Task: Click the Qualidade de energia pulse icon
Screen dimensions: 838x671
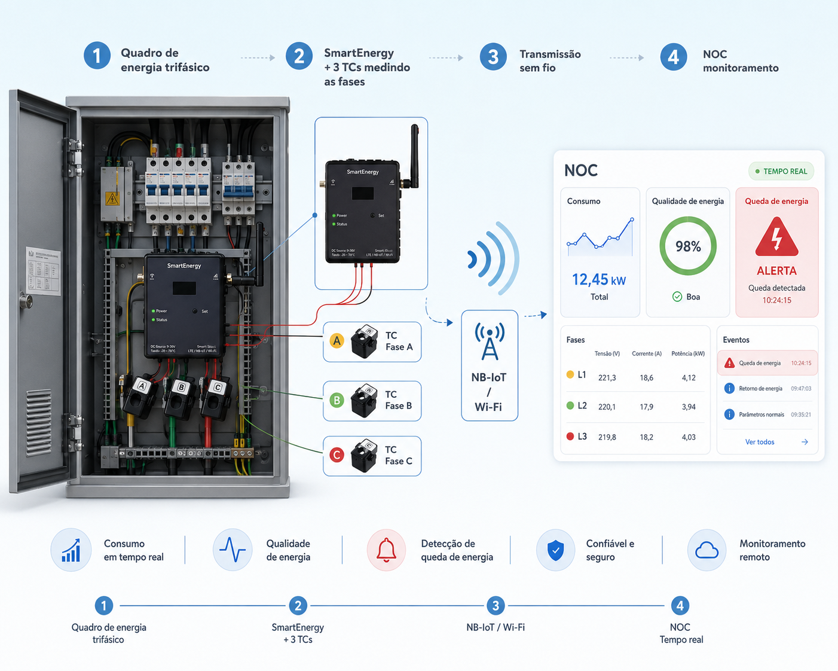Action: coord(233,550)
